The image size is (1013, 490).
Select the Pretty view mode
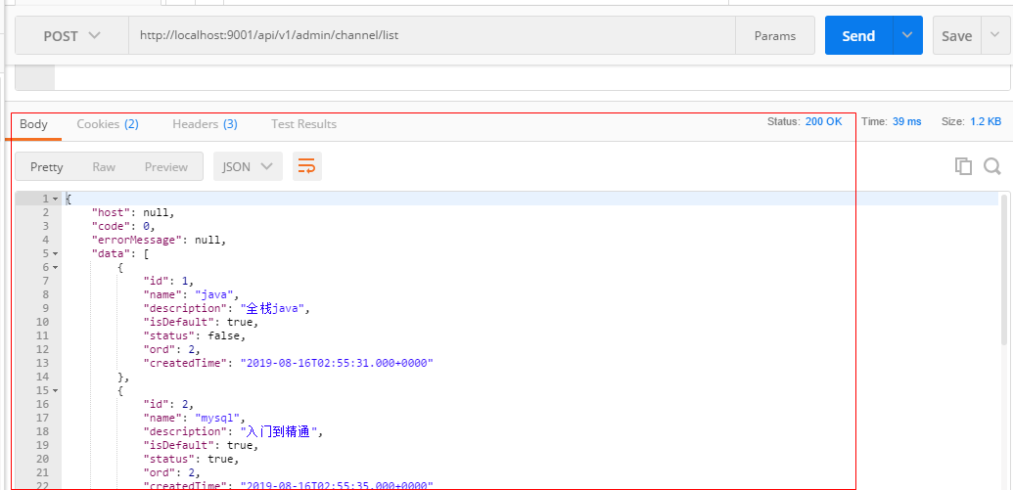47,166
